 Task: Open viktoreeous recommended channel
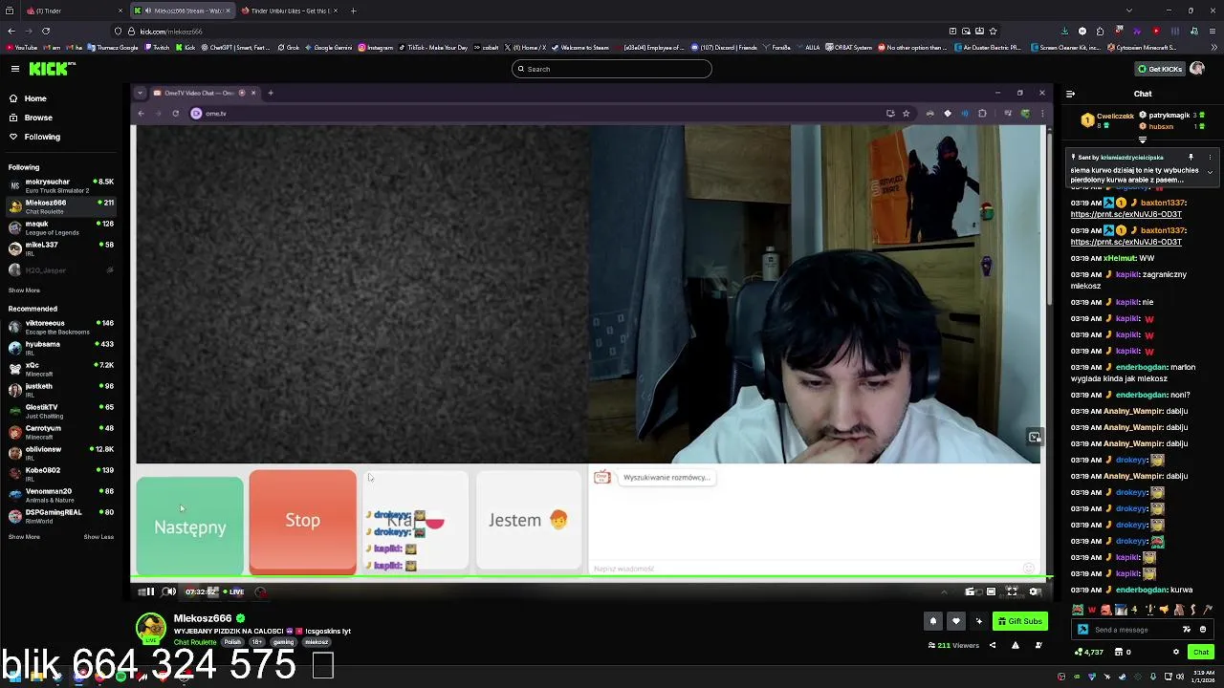pyautogui.click(x=61, y=327)
